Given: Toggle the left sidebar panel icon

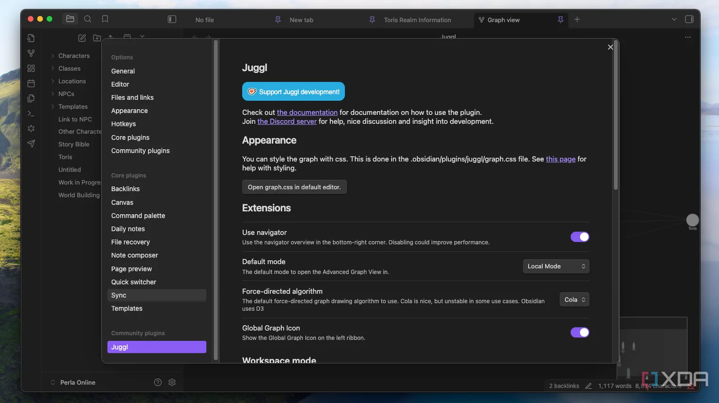Looking at the screenshot, I should pos(172,19).
